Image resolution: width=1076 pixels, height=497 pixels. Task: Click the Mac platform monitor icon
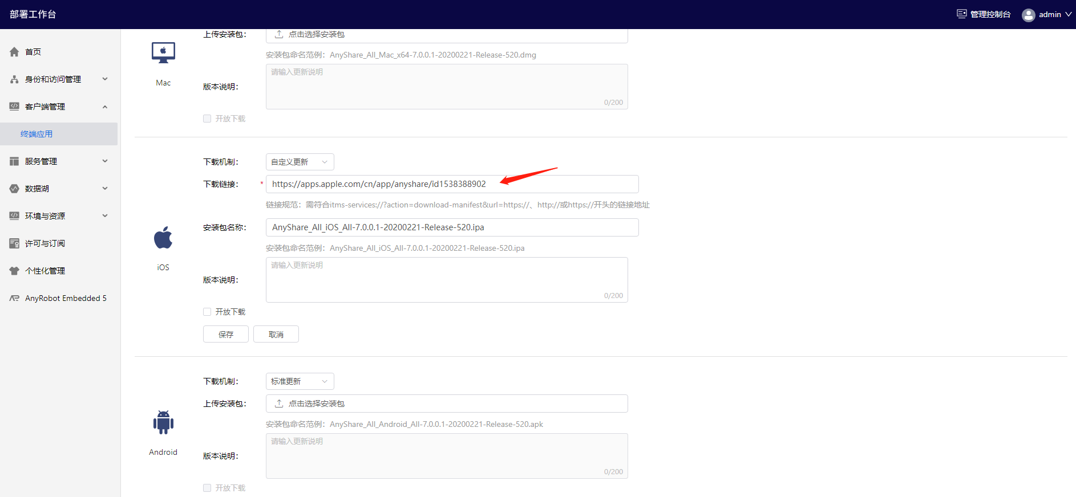coord(163,52)
